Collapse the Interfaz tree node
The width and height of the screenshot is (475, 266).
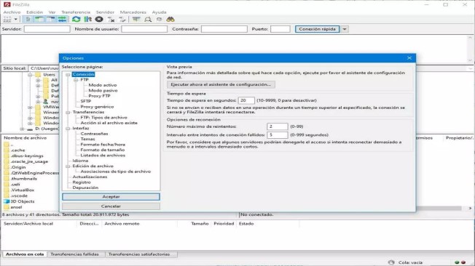[x=68, y=129]
